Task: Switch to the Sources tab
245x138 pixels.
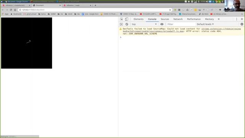Action: coord(165,19)
